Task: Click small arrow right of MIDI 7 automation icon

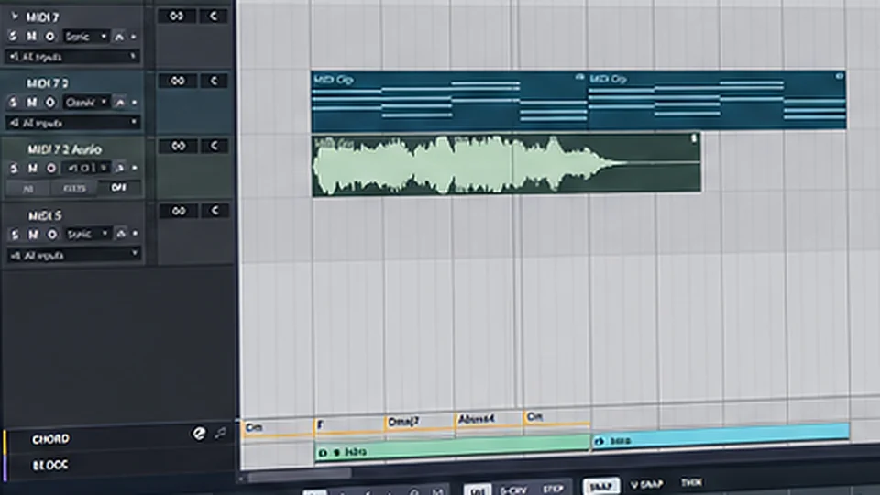Action: (134, 37)
